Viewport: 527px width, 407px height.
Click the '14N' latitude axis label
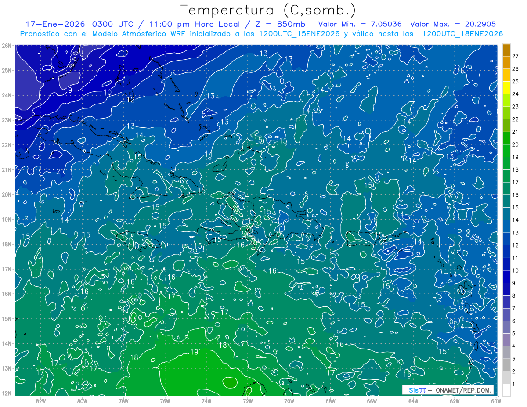tap(7, 343)
